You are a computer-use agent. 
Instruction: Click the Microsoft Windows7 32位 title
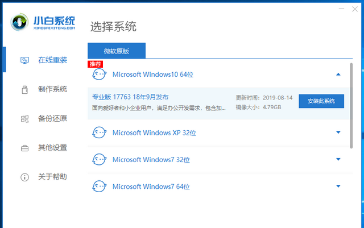pos(151,160)
